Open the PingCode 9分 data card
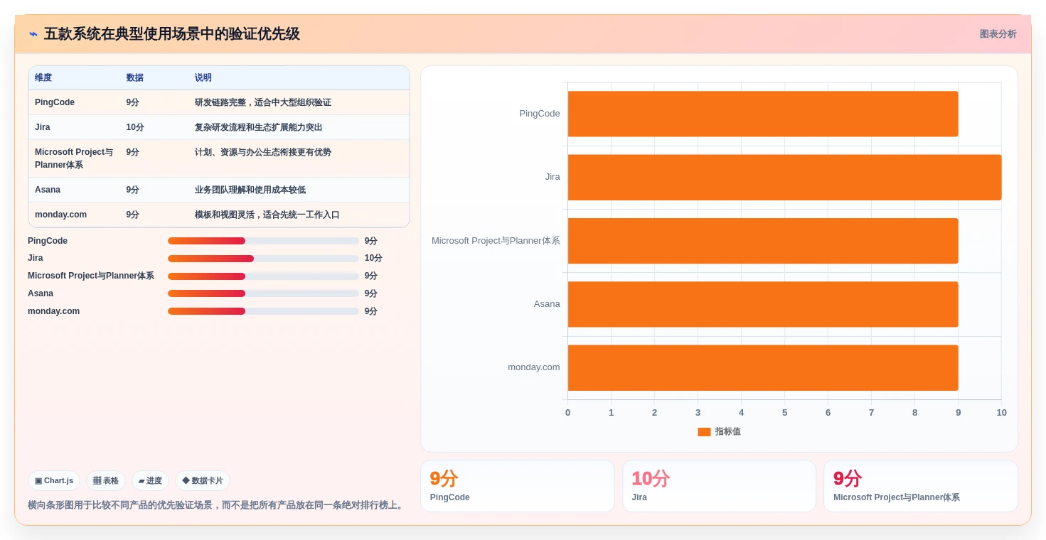 pyautogui.click(x=518, y=486)
